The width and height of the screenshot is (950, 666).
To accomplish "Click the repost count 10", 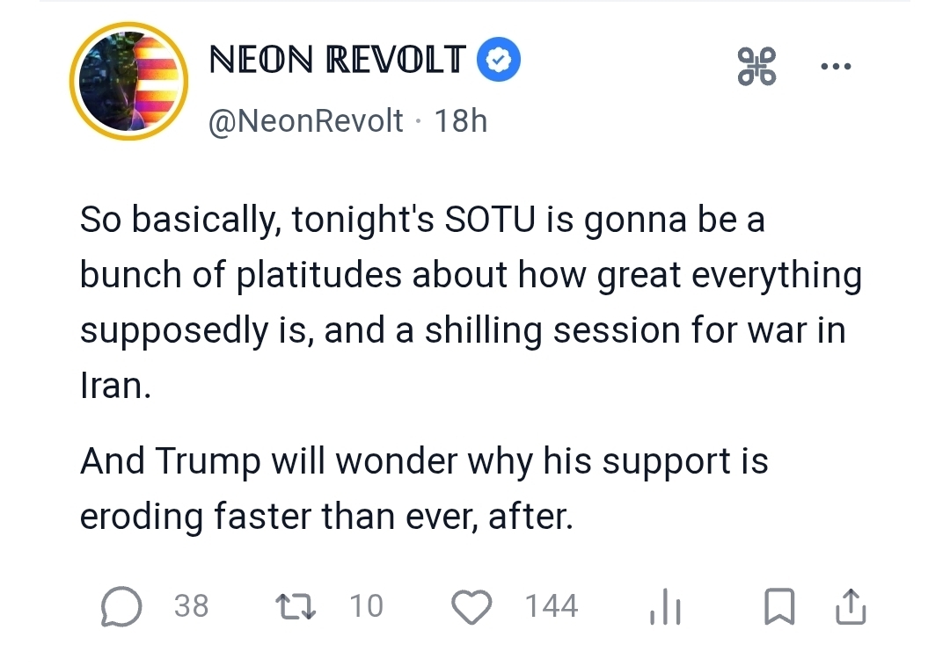I will 366,606.
